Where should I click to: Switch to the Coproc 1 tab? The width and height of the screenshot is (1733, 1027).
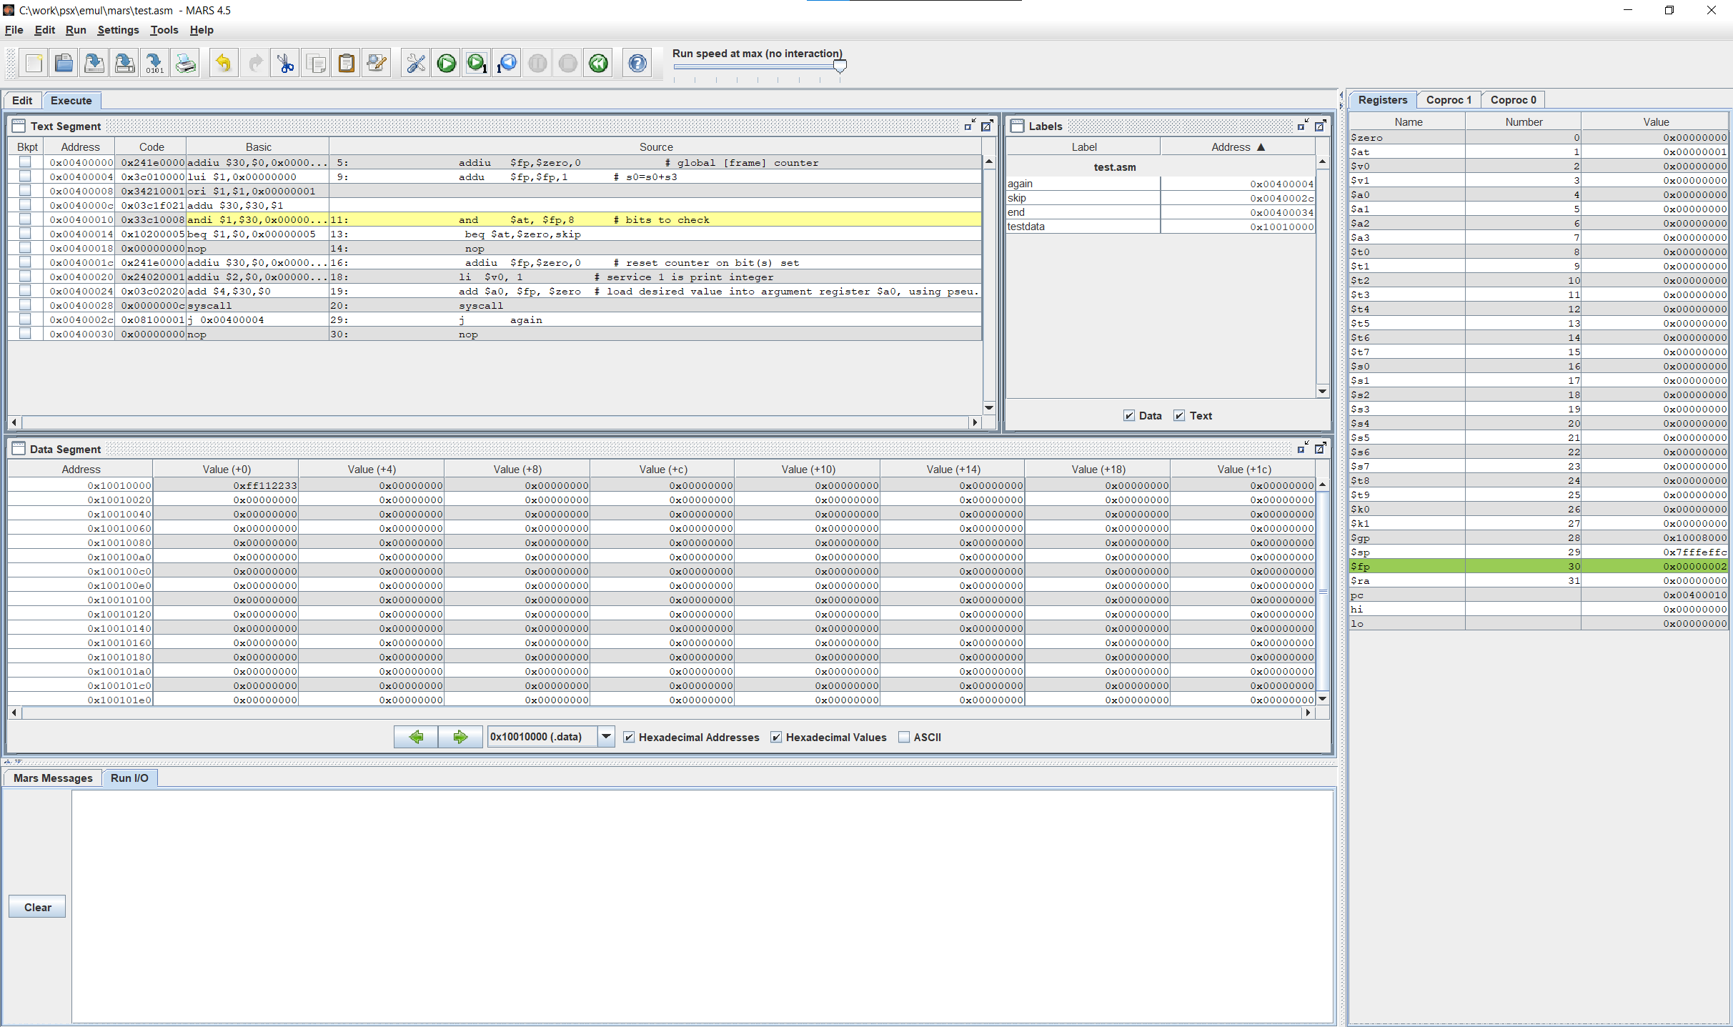[x=1448, y=100]
